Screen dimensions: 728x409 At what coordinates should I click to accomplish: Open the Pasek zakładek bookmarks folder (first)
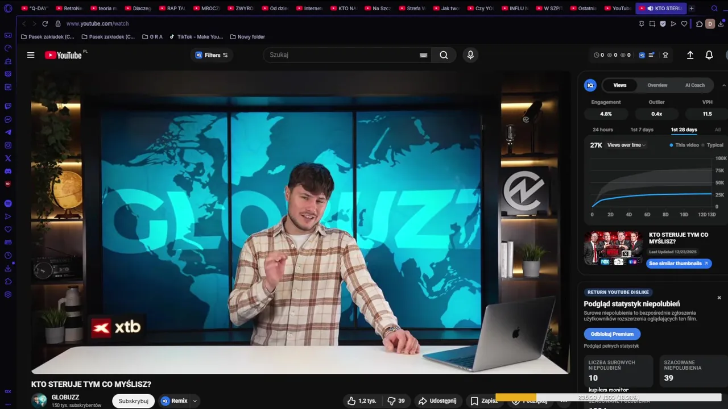click(x=47, y=37)
